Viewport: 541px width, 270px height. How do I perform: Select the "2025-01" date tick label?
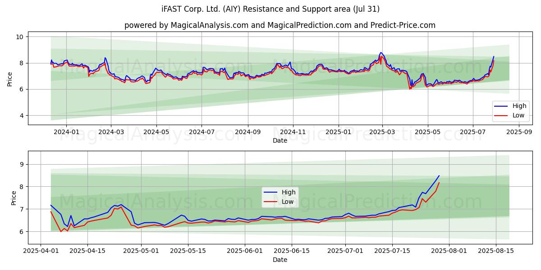[338, 132]
